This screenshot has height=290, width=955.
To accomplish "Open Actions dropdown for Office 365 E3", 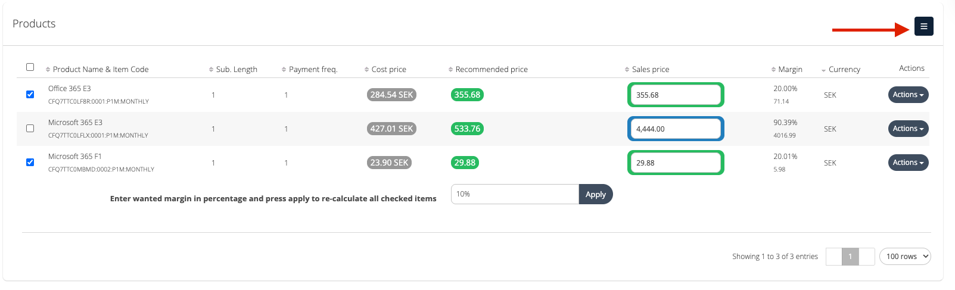I will point(908,95).
